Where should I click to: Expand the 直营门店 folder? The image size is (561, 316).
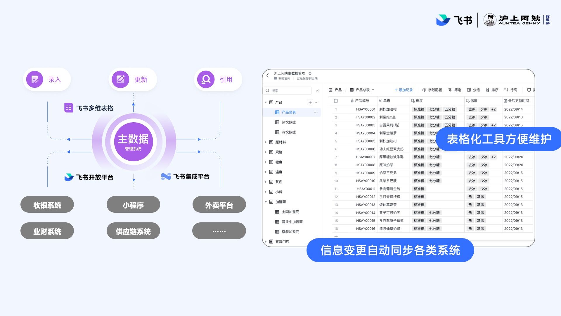click(x=266, y=242)
